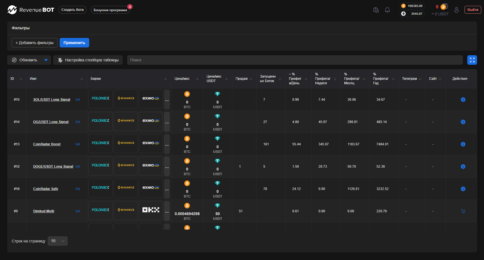
Task: Show more exchanges for Dimkud Multi row
Action: [x=167, y=211]
